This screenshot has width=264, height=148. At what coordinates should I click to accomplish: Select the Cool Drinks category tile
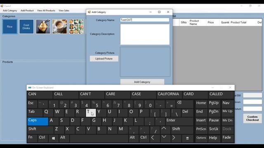click(26, 27)
